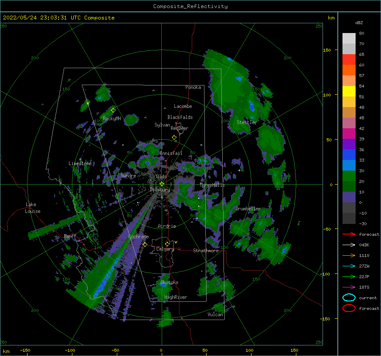This screenshot has height=356, width=381.
Task: Click the white 04DK arrow icon
Action: coord(349,245)
